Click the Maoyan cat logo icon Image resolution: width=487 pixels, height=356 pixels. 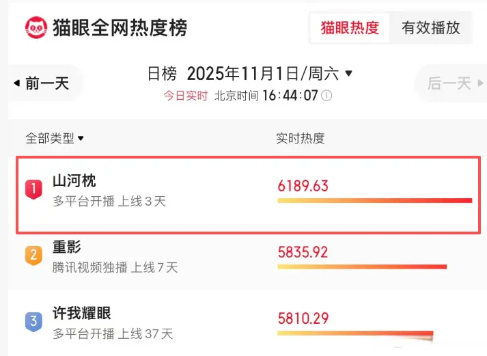(x=36, y=27)
